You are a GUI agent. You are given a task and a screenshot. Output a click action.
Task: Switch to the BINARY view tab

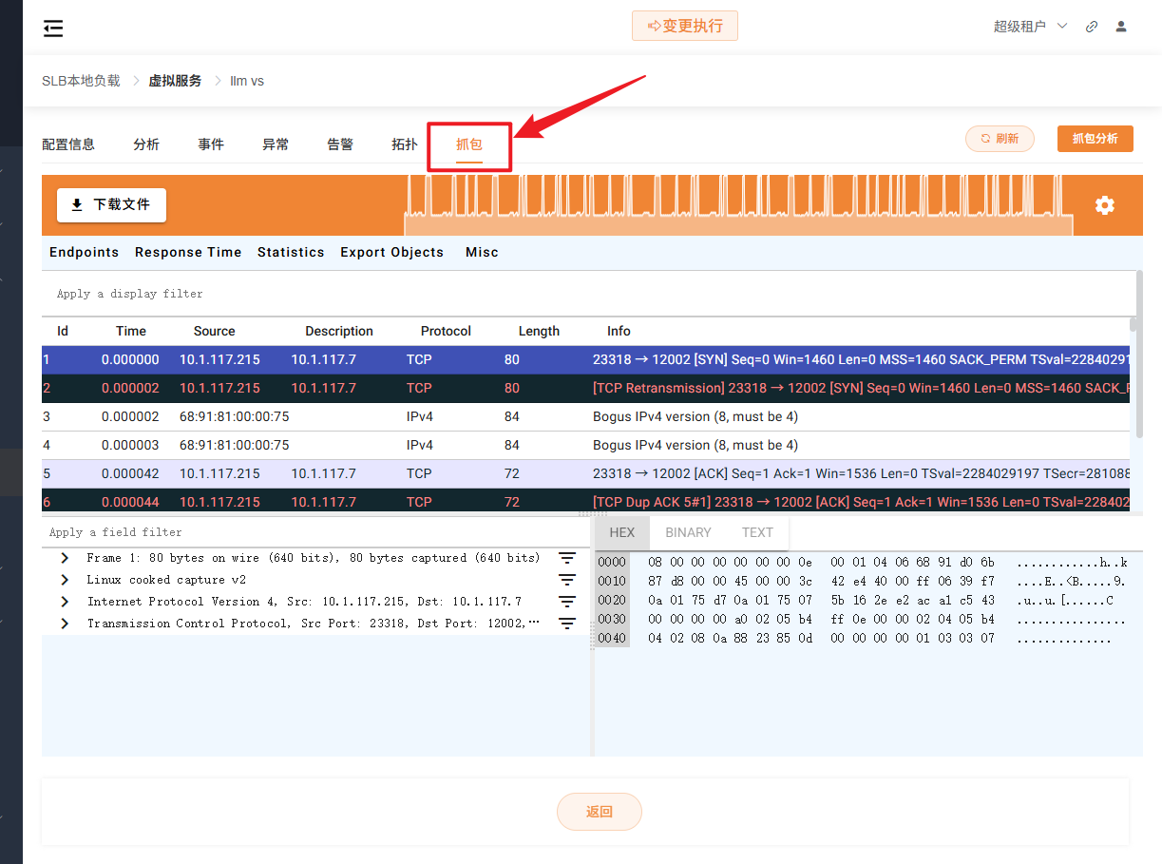(688, 532)
